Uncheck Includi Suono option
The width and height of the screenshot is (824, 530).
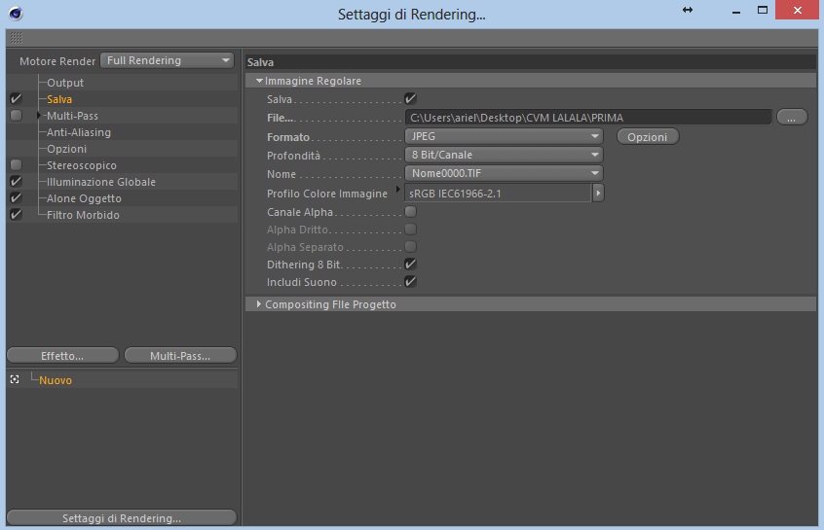pyautogui.click(x=410, y=282)
